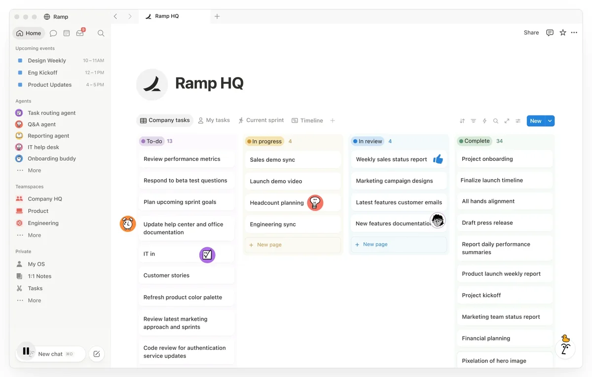Screen dimensions: 592x377
Task: Open the inbox icon with notification badge
Action: [x=80, y=33]
